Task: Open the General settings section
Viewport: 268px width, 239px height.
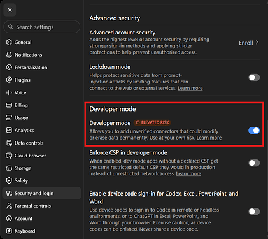Action: coord(41,42)
